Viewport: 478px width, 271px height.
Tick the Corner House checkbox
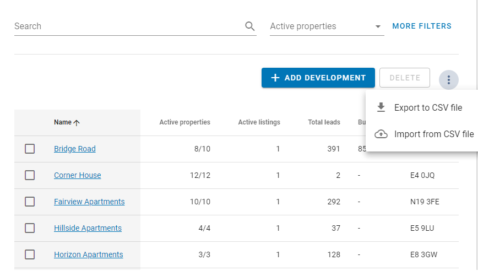coord(30,175)
